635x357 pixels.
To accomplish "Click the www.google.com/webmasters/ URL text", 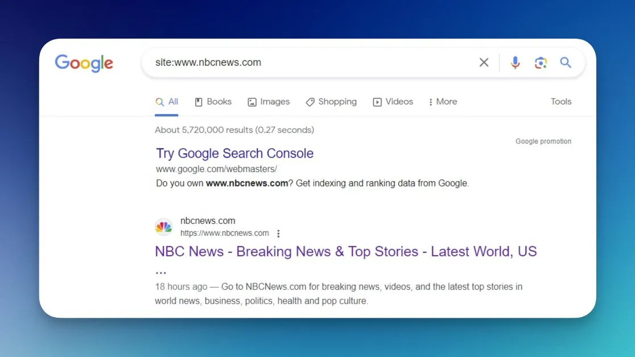I will (217, 169).
